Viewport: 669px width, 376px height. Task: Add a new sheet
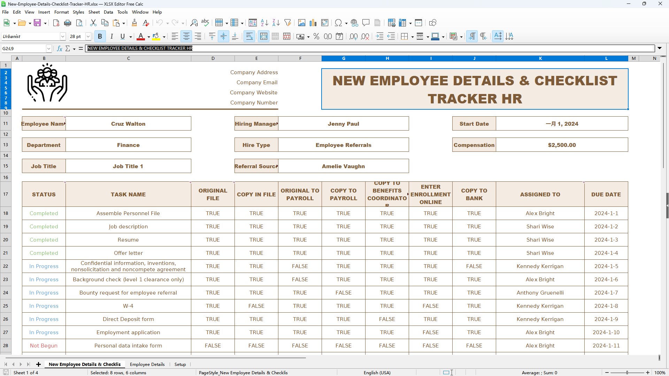(38, 364)
